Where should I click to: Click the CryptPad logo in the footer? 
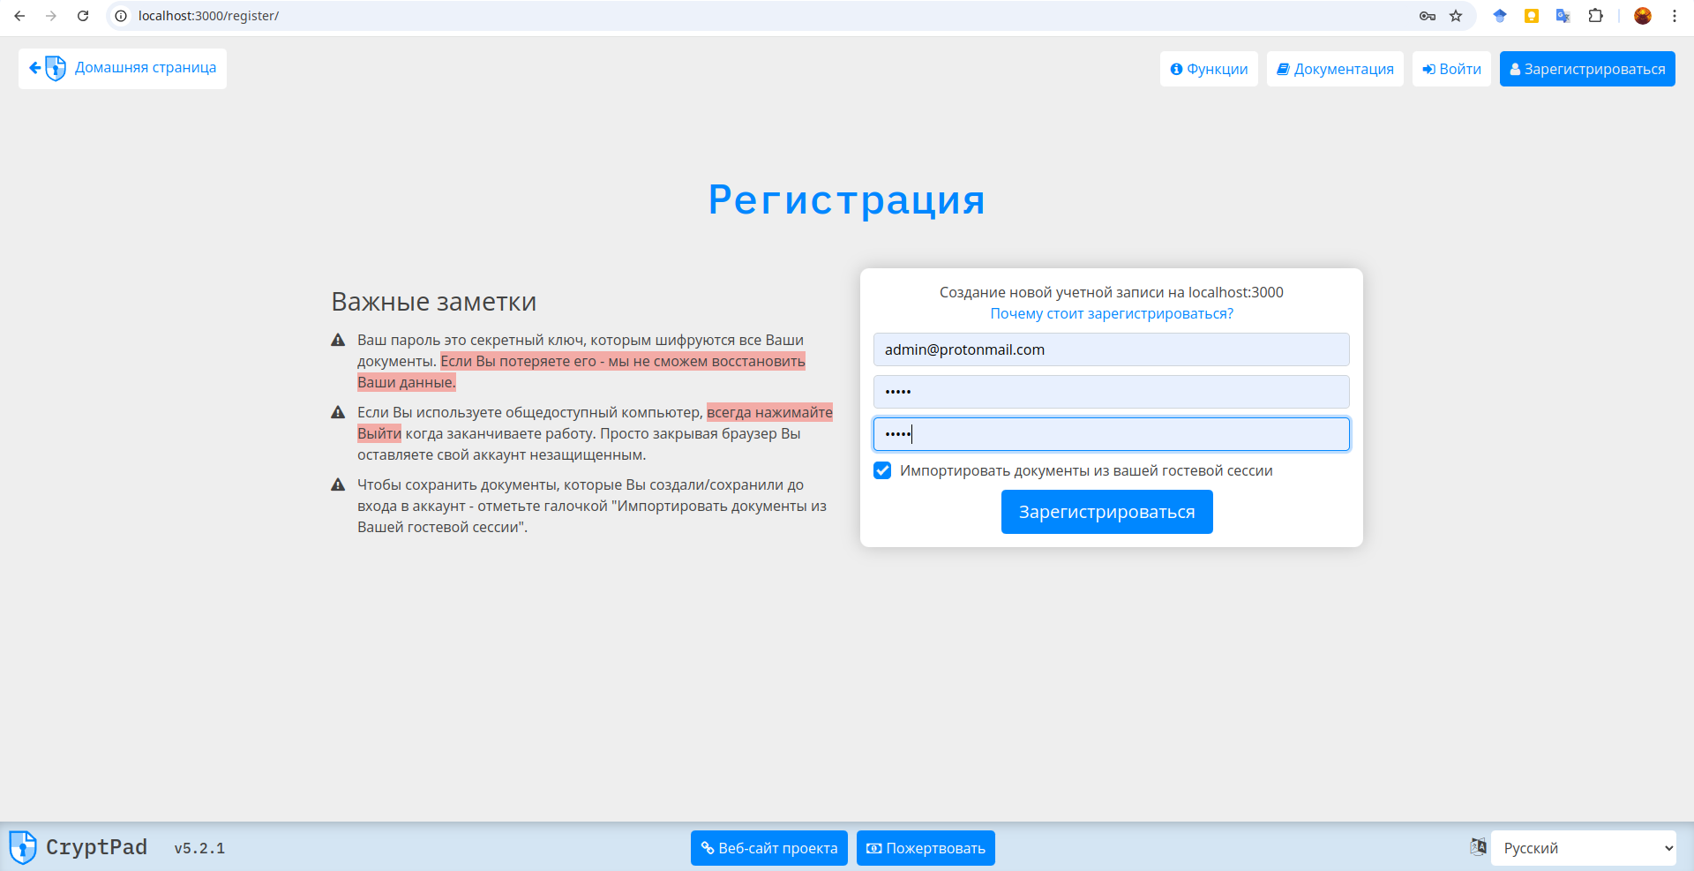point(22,847)
